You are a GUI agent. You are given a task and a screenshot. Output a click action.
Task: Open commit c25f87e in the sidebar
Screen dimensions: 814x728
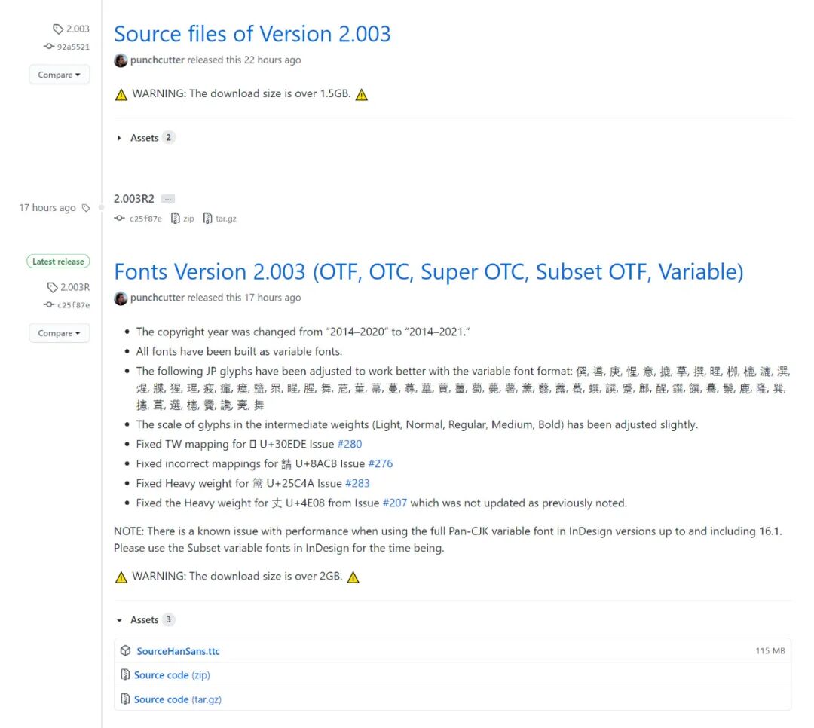pyautogui.click(x=73, y=305)
